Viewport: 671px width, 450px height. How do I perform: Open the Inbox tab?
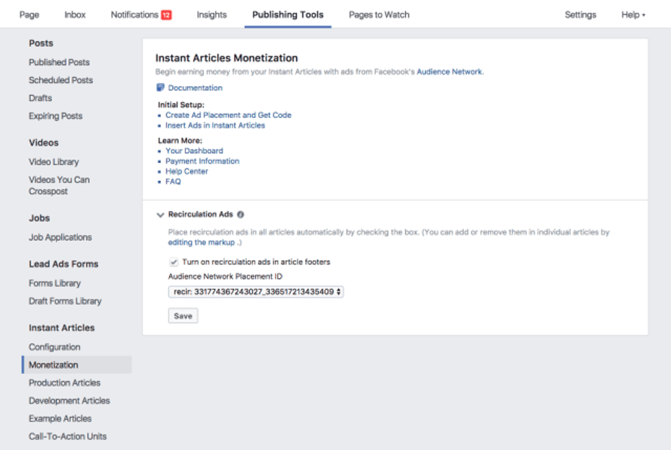75,14
